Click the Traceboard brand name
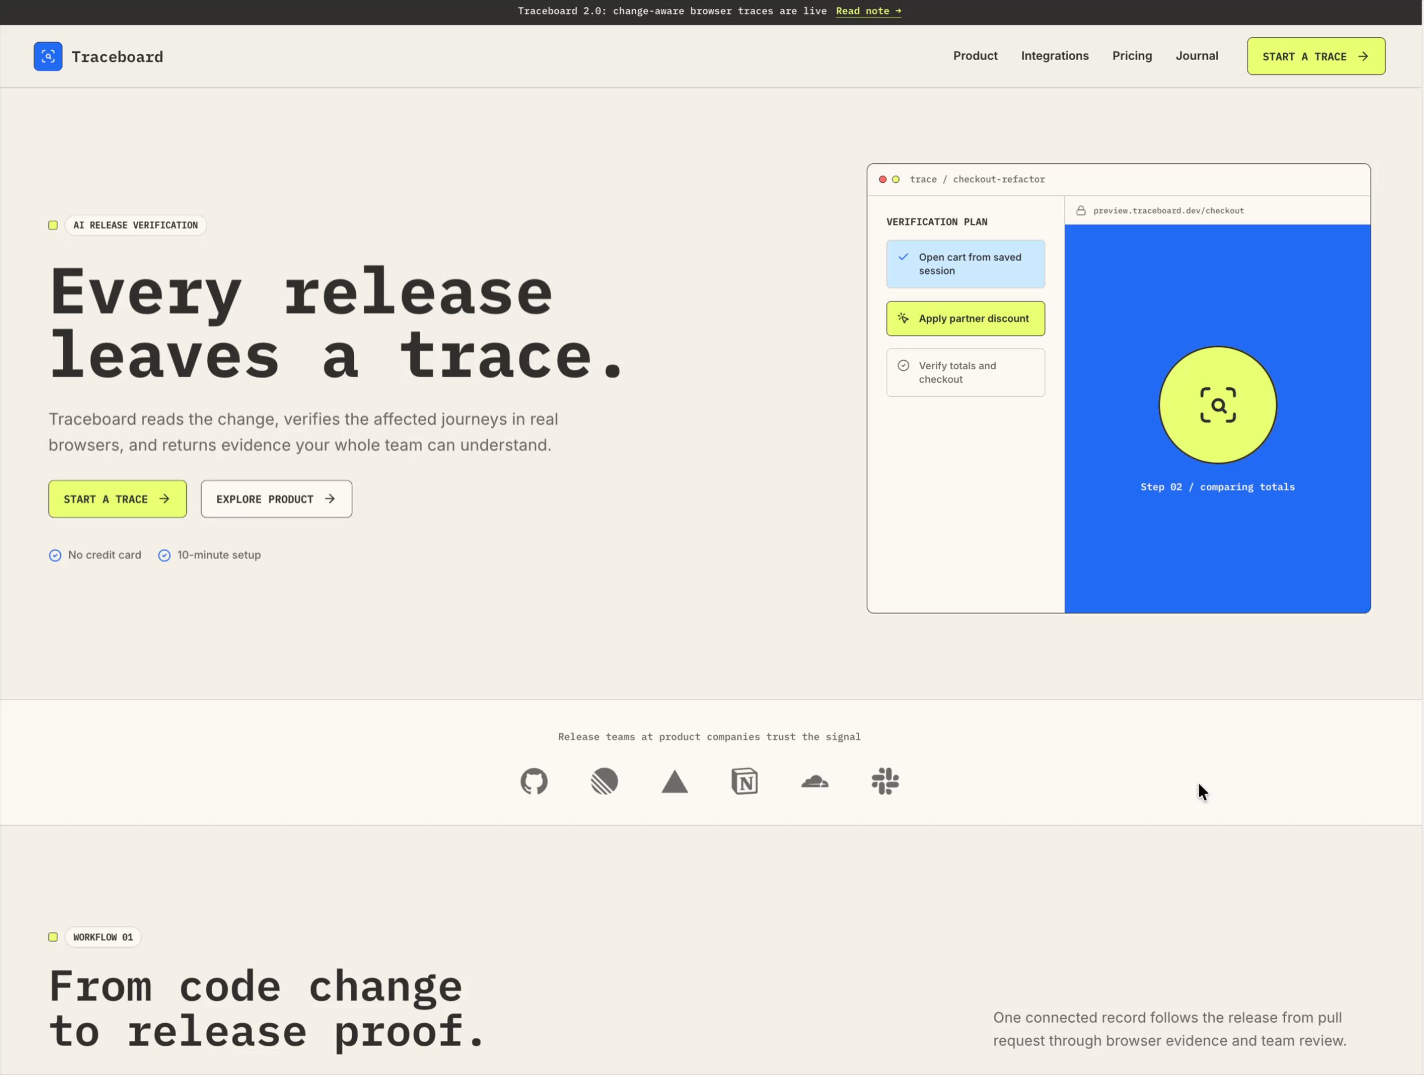 tap(117, 57)
